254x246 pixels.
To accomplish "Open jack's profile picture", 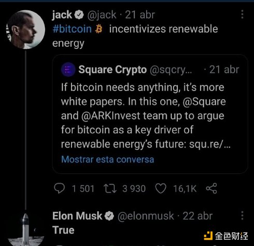I will click(x=25, y=30).
